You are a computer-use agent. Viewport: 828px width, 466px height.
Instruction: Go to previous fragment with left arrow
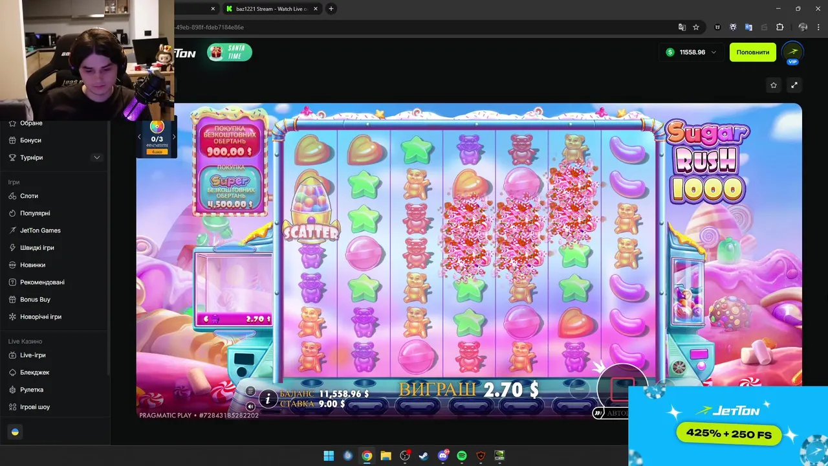(x=139, y=137)
